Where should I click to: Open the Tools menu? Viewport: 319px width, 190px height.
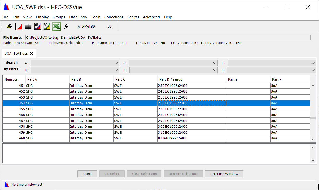click(96, 17)
